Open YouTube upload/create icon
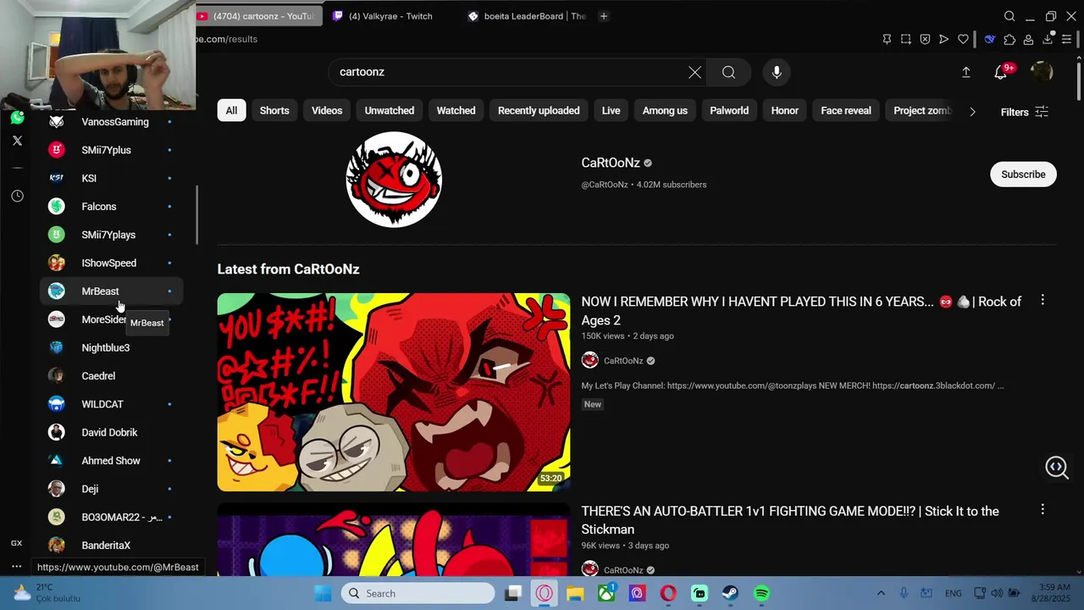1084x610 pixels. tap(965, 72)
